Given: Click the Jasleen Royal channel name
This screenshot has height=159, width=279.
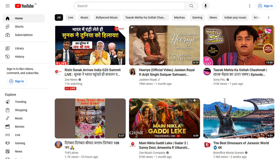Looking at the screenshot, I should pos(148,80).
